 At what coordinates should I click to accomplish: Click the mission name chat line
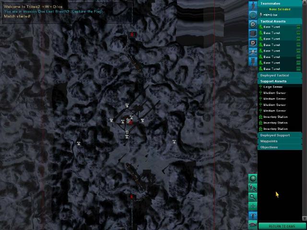[x=53, y=11]
